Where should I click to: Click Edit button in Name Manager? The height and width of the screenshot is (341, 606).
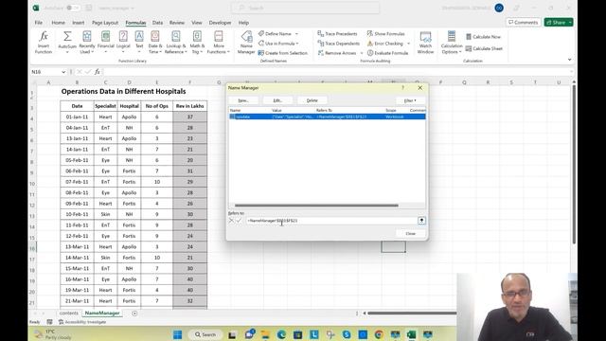(x=277, y=100)
